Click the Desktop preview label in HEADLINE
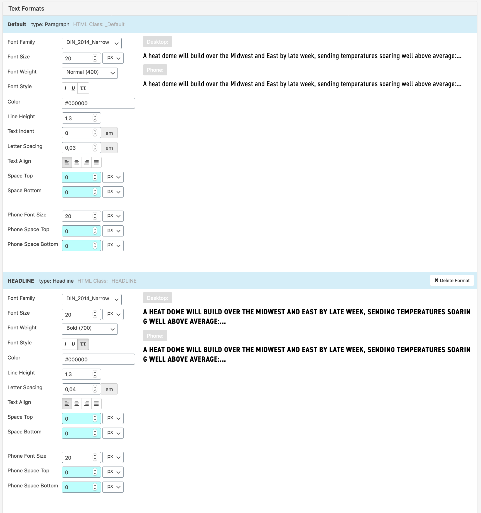The height and width of the screenshot is (513, 481). [x=157, y=298]
